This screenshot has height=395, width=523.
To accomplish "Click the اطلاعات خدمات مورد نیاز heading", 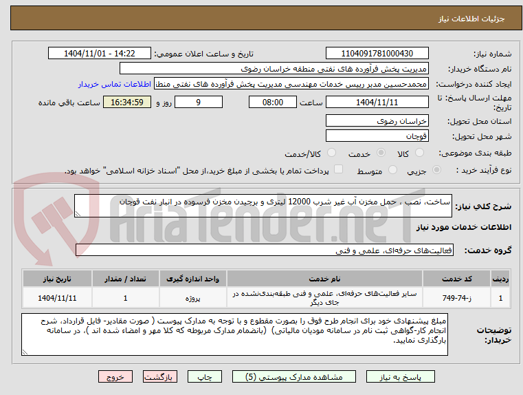I will (x=464, y=227).
